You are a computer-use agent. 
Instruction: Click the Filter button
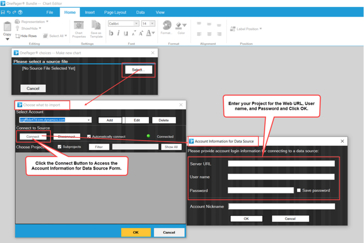tap(99, 147)
